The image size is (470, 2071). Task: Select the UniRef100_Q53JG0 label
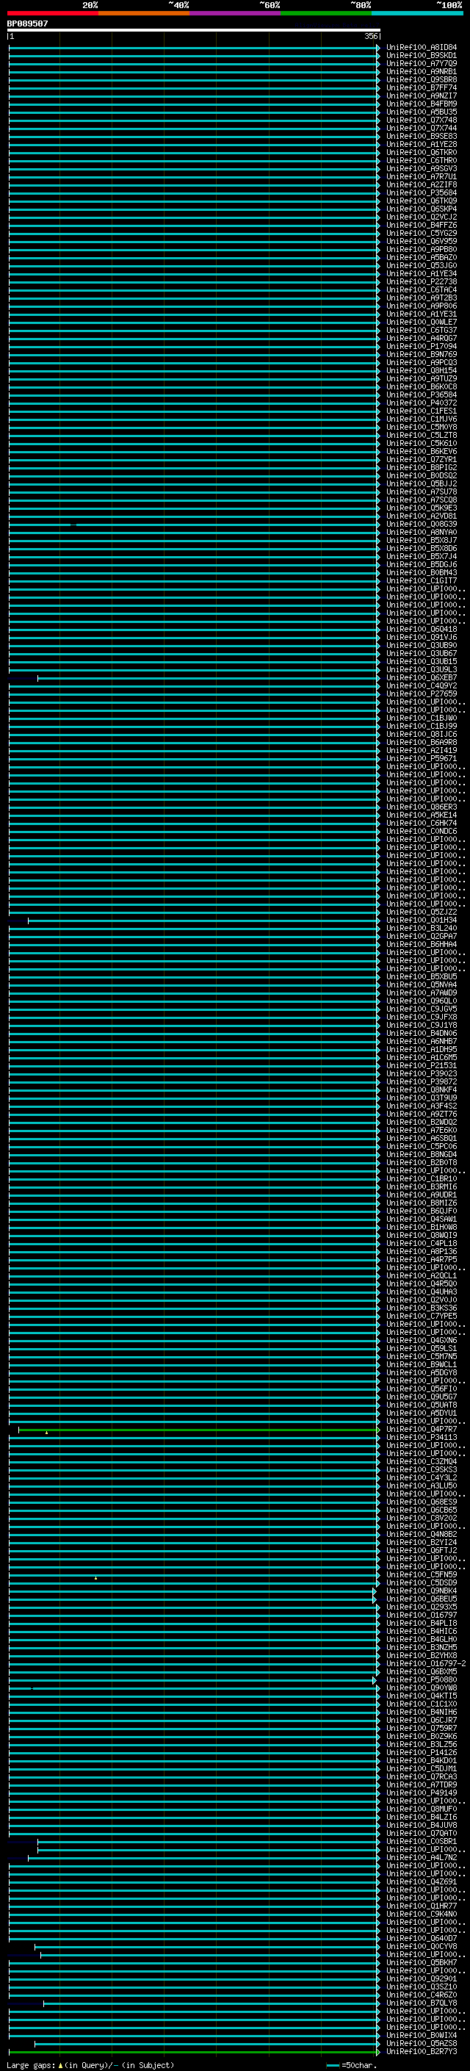point(421,265)
